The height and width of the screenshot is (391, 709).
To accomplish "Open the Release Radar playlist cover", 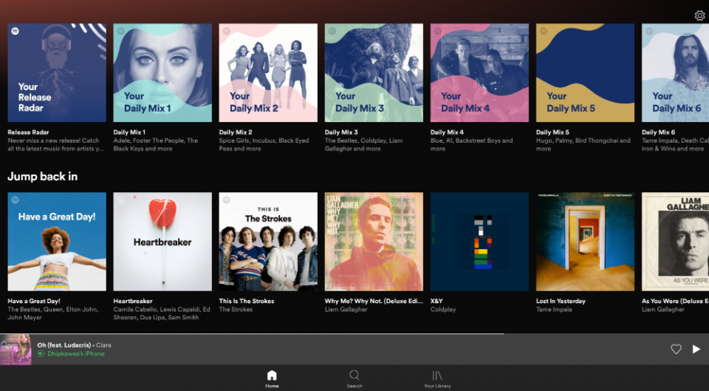I will pyautogui.click(x=57, y=73).
